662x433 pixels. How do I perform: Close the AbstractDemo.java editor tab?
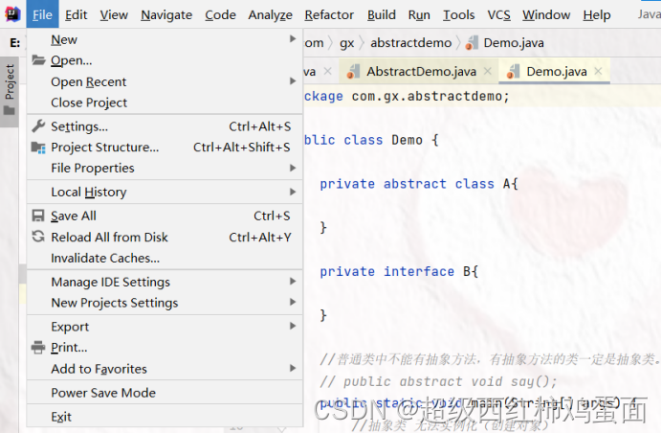tap(488, 71)
